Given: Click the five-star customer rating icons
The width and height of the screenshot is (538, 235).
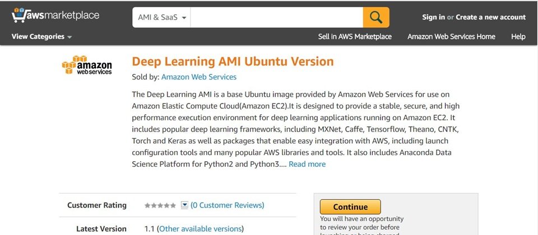Looking at the screenshot, I should pos(160,205).
